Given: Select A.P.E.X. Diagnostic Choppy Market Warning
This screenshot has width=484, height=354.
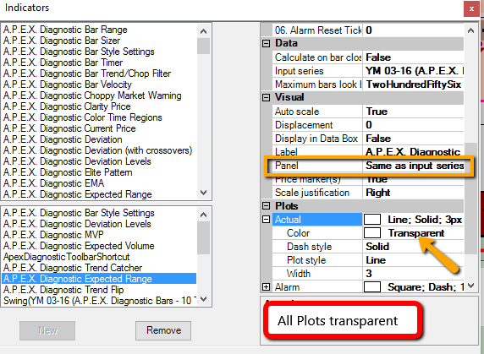Looking at the screenshot, I should [x=92, y=95].
